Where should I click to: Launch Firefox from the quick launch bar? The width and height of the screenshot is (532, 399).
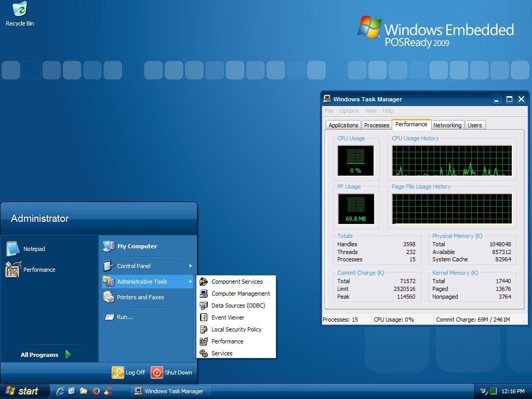(x=96, y=391)
